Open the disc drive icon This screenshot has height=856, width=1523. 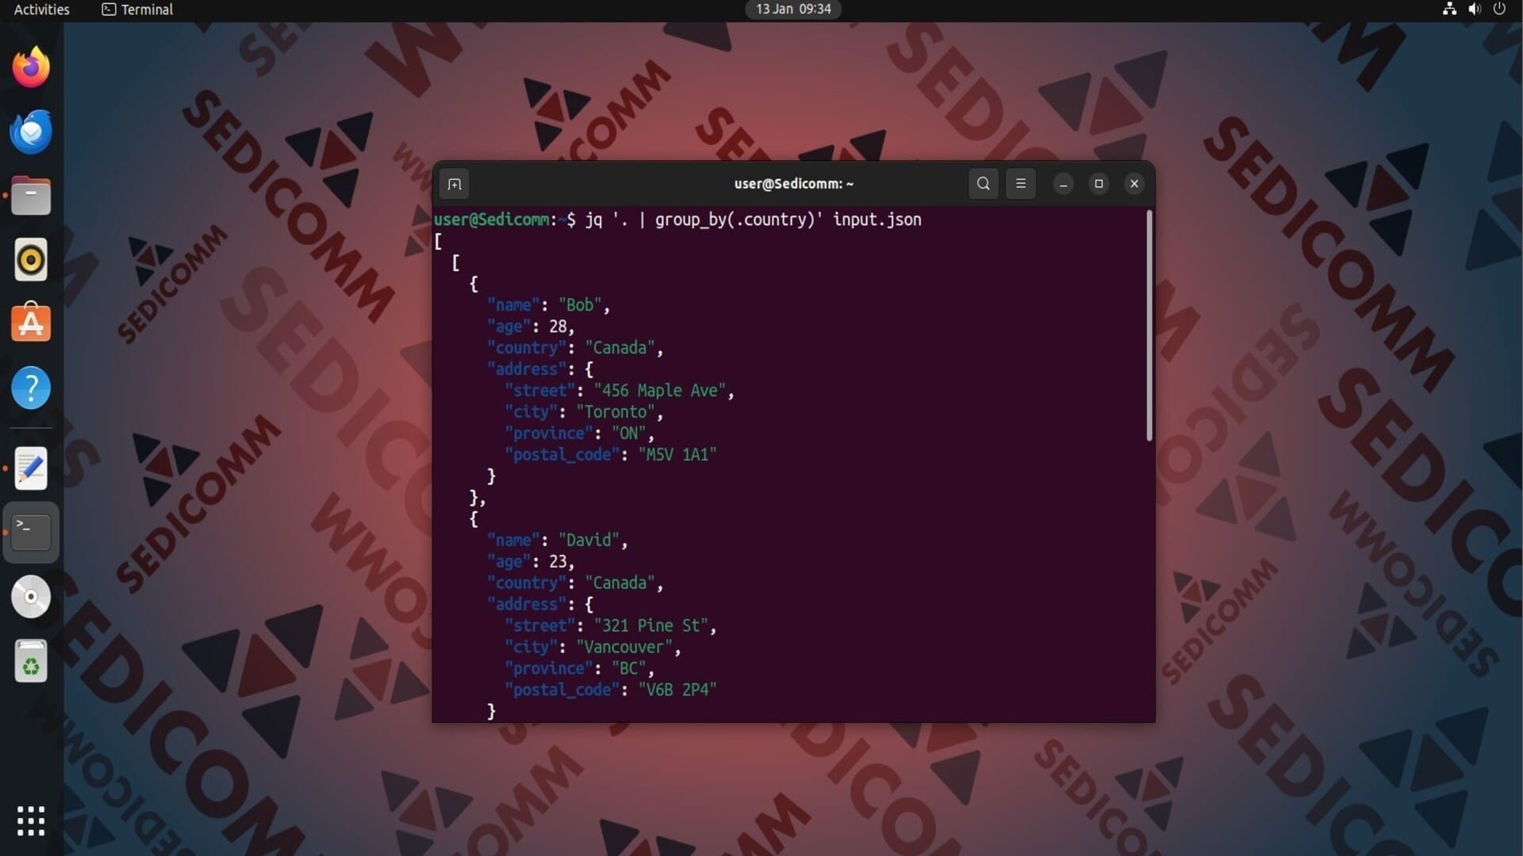point(31,597)
